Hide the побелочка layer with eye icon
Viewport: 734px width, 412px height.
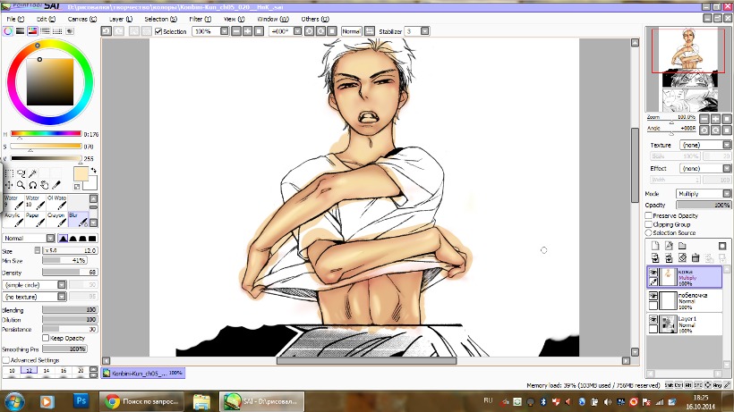pos(653,296)
